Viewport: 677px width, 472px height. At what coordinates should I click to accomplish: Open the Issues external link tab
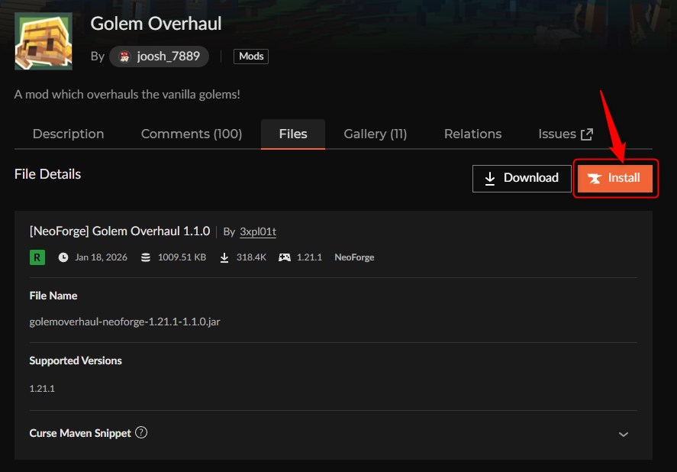coord(565,134)
